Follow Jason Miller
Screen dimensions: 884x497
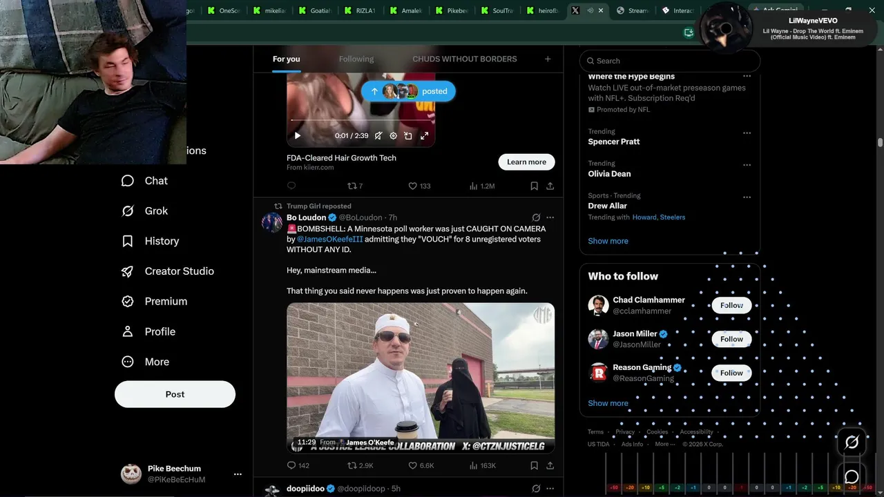(x=731, y=339)
